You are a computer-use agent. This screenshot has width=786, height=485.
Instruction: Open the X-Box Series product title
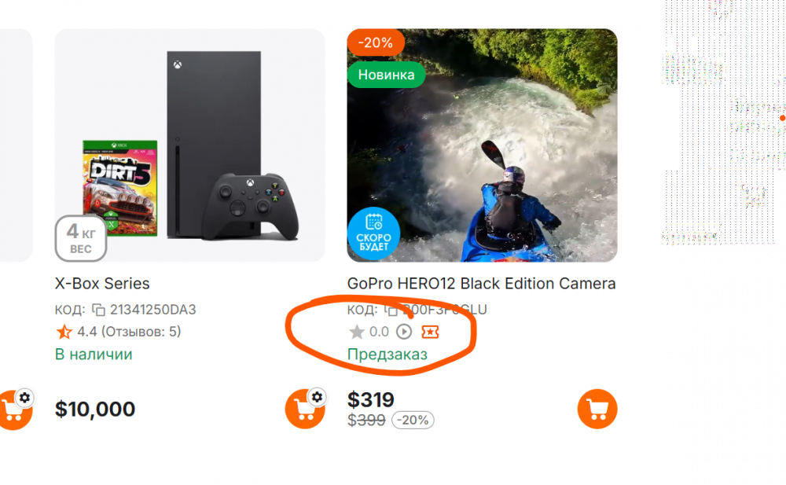102,284
